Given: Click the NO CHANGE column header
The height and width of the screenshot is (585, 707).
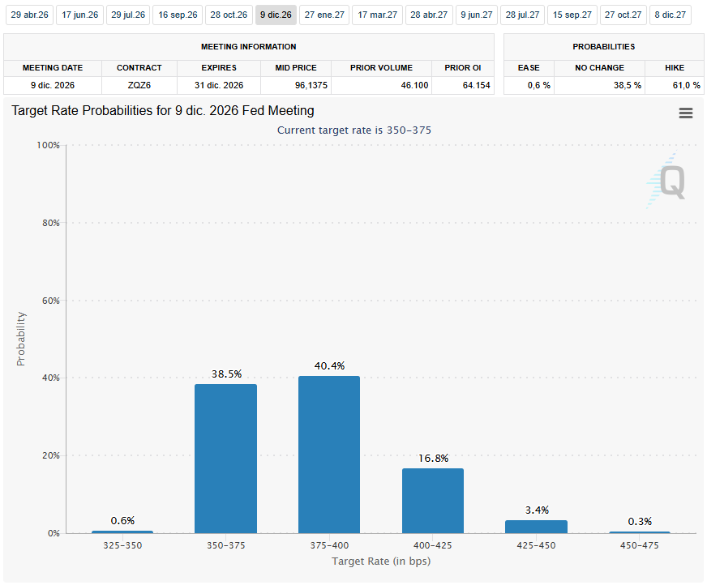Looking at the screenshot, I should pyautogui.click(x=599, y=68).
